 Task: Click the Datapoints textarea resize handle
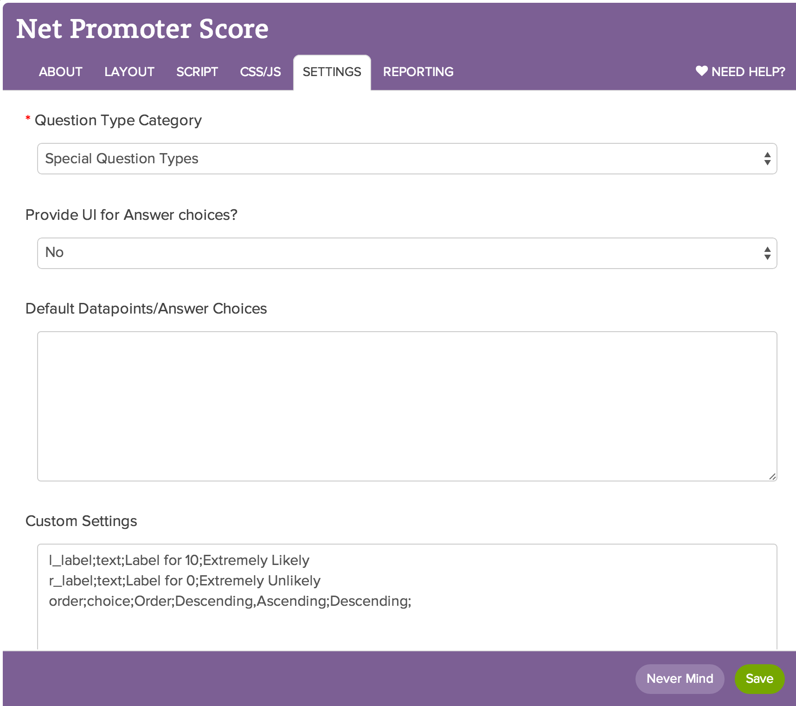(x=772, y=476)
